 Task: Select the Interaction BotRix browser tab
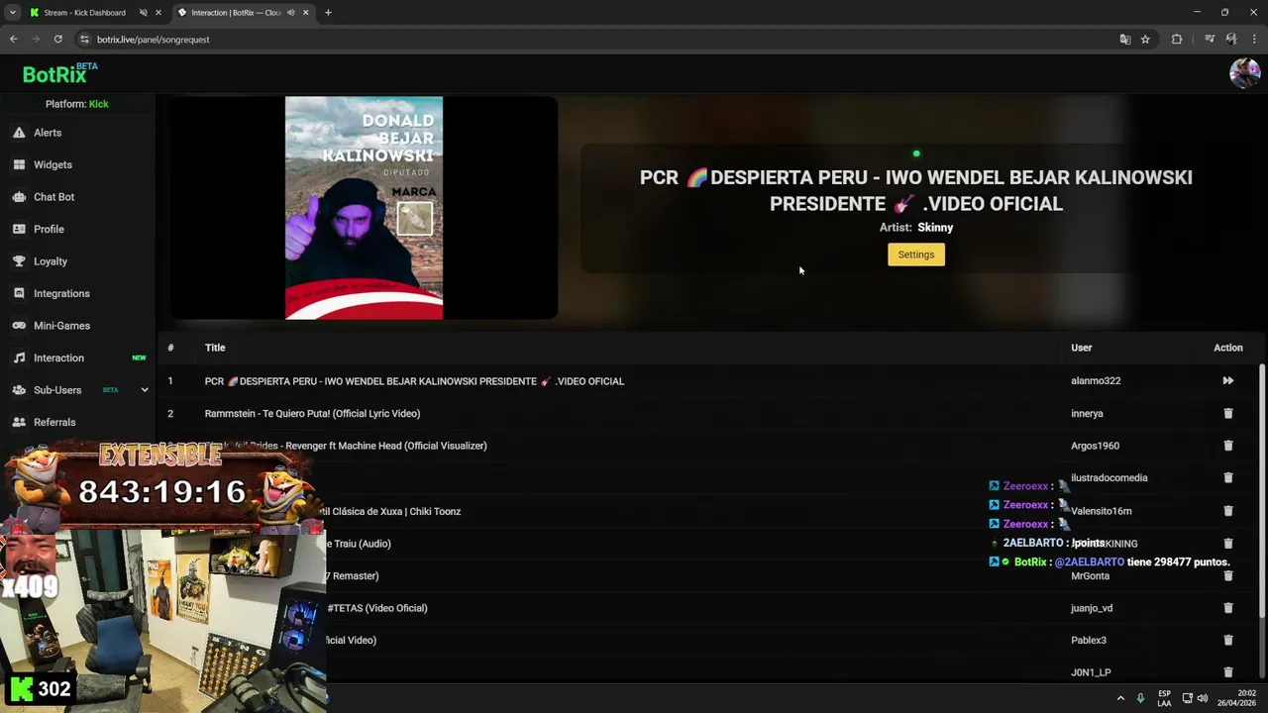tap(236, 13)
